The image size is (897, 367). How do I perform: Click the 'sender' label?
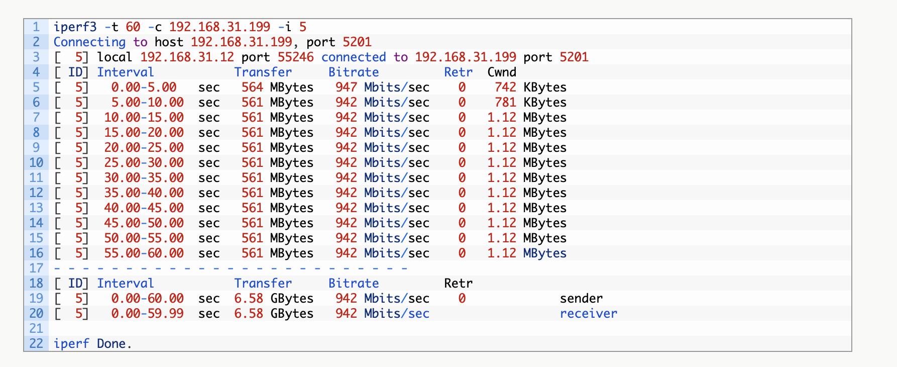click(581, 299)
